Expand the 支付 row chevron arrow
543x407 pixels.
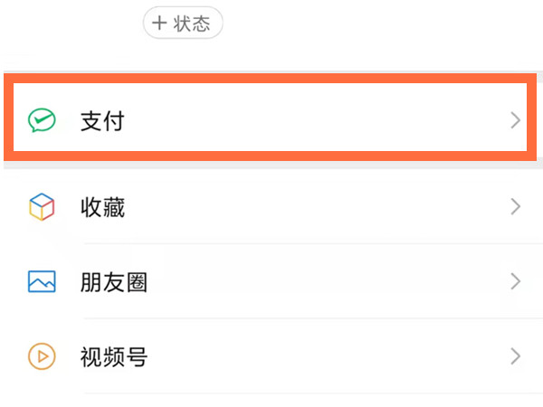[x=515, y=120]
